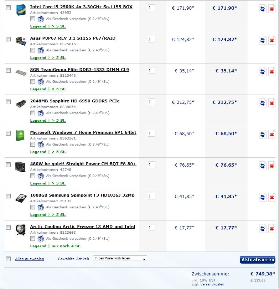Tick the Alles auswählen checkbox

[8, 259]
